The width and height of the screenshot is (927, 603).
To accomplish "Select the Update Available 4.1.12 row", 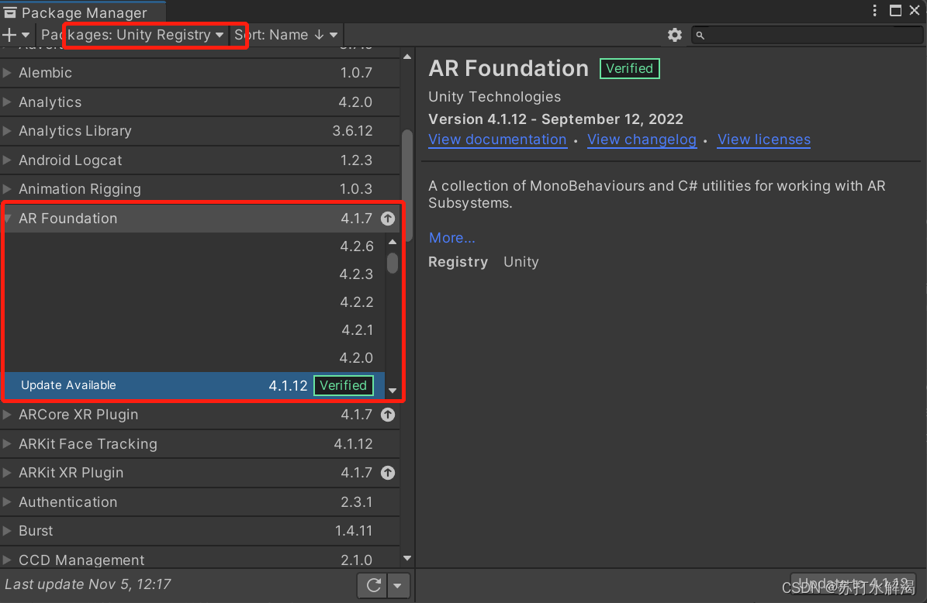I will tap(194, 386).
